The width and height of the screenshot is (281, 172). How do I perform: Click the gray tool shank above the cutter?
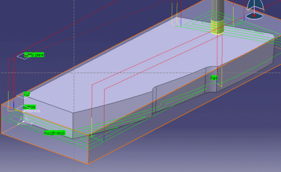tap(216, 7)
